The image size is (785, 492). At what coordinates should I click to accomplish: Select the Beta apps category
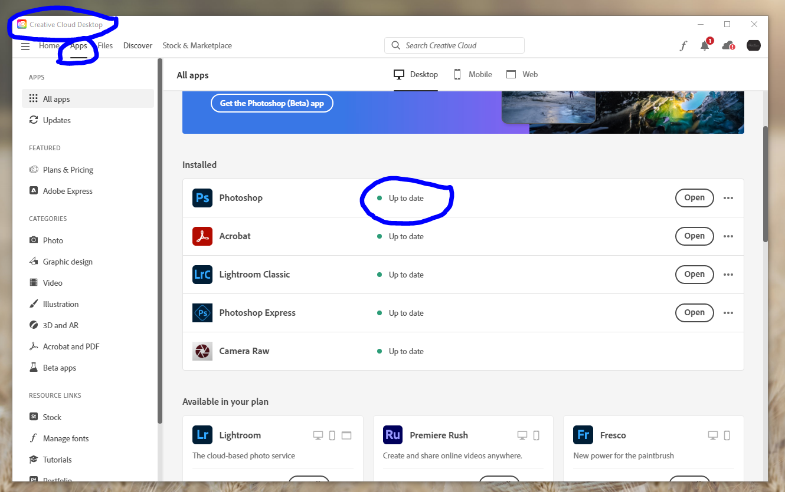[88, 368]
